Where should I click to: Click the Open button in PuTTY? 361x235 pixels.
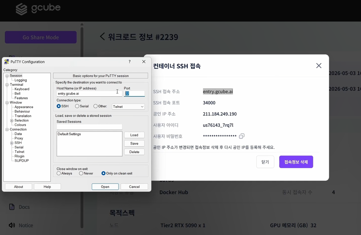pos(105,187)
